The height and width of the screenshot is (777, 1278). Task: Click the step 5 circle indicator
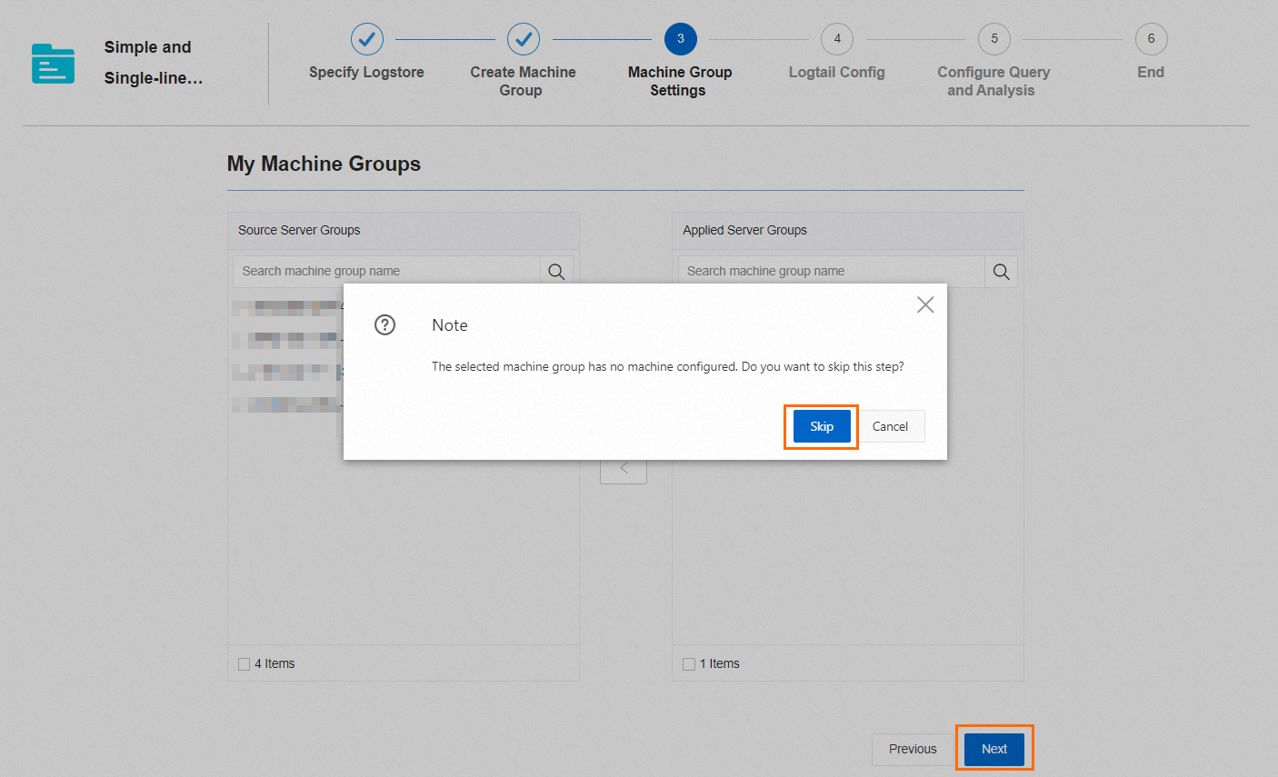pos(993,39)
